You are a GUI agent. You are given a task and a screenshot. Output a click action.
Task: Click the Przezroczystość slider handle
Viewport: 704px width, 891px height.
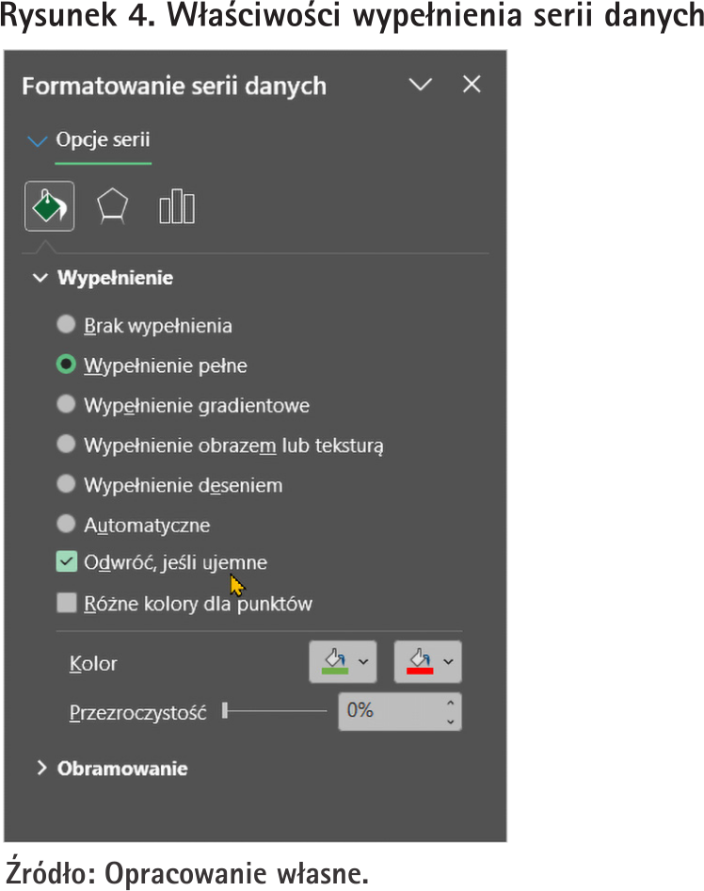(x=225, y=712)
